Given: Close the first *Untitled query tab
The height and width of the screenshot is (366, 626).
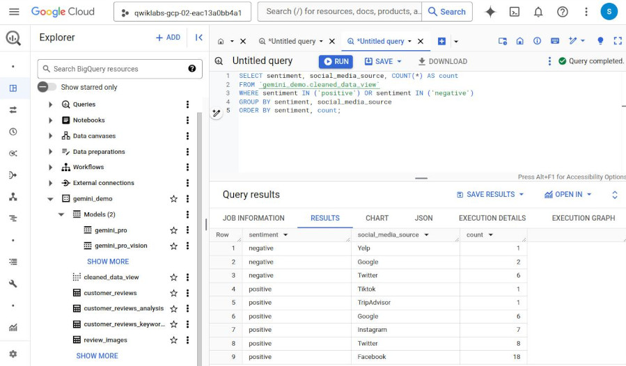Looking at the screenshot, I should (x=331, y=41).
